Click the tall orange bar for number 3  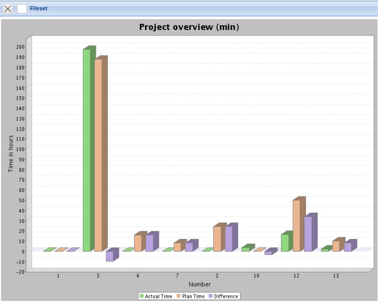[98, 155]
